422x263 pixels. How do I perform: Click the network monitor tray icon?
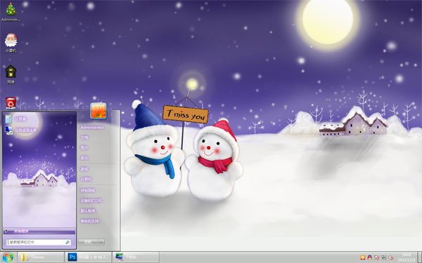point(384,257)
